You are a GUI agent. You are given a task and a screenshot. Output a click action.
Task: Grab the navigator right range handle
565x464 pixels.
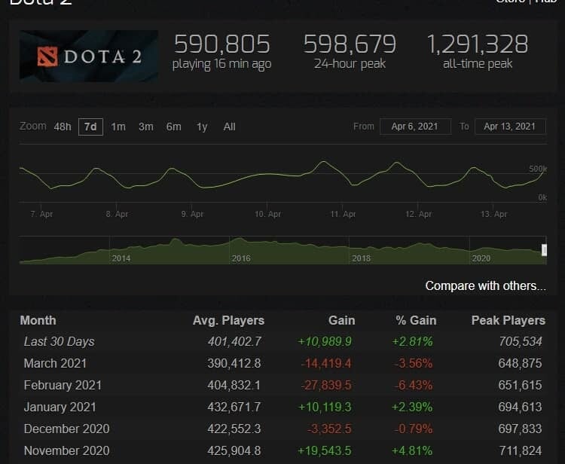click(x=544, y=250)
